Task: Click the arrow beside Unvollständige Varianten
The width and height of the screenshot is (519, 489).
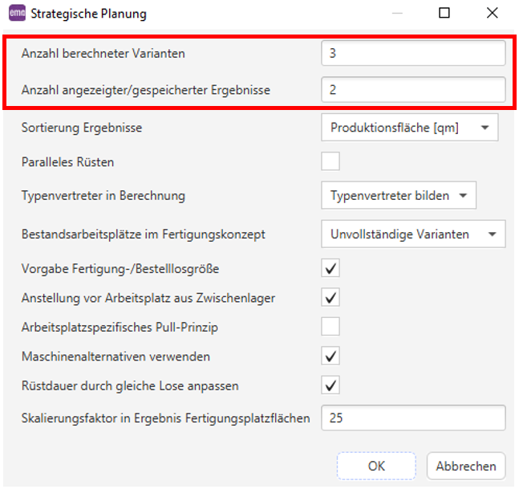Action: (493, 234)
